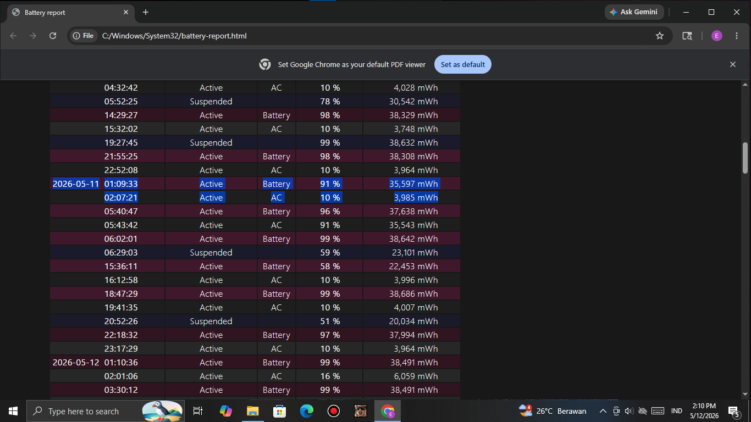Click the date cell 2026-05-12
This screenshot has height=422, width=751.
coord(76,362)
